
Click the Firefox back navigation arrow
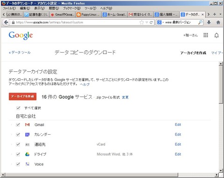(x=6, y=22)
